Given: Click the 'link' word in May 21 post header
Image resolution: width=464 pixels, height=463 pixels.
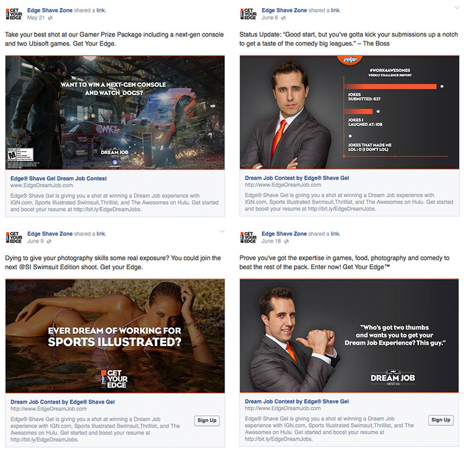Looking at the screenshot, I should 101,11.
